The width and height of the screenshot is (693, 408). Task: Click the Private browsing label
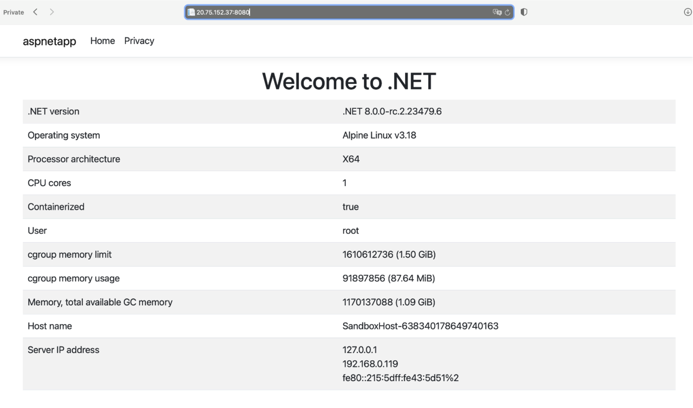pos(13,12)
